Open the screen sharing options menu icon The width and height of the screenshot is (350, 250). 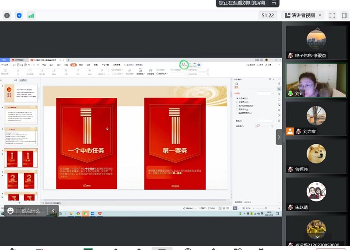(x=274, y=3)
